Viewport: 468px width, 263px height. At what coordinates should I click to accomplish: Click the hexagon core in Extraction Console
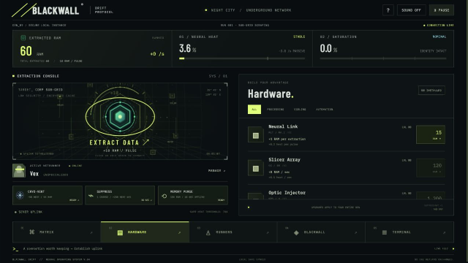tap(120, 117)
